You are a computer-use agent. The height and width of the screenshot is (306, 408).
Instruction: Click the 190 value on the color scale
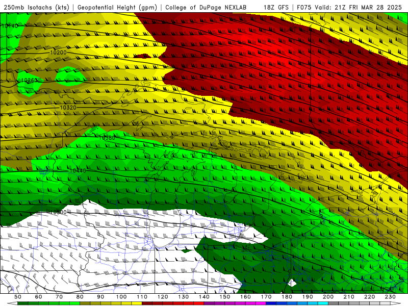(x=308, y=297)
